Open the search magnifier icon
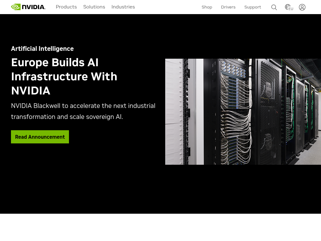 pyautogui.click(x=274, y=8)
